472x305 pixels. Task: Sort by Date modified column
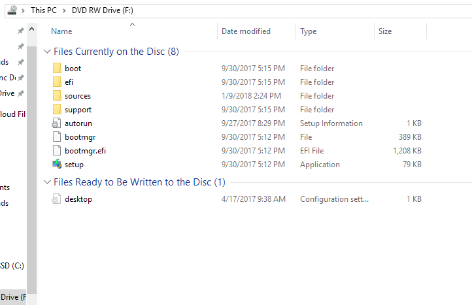tap(246, 31)
